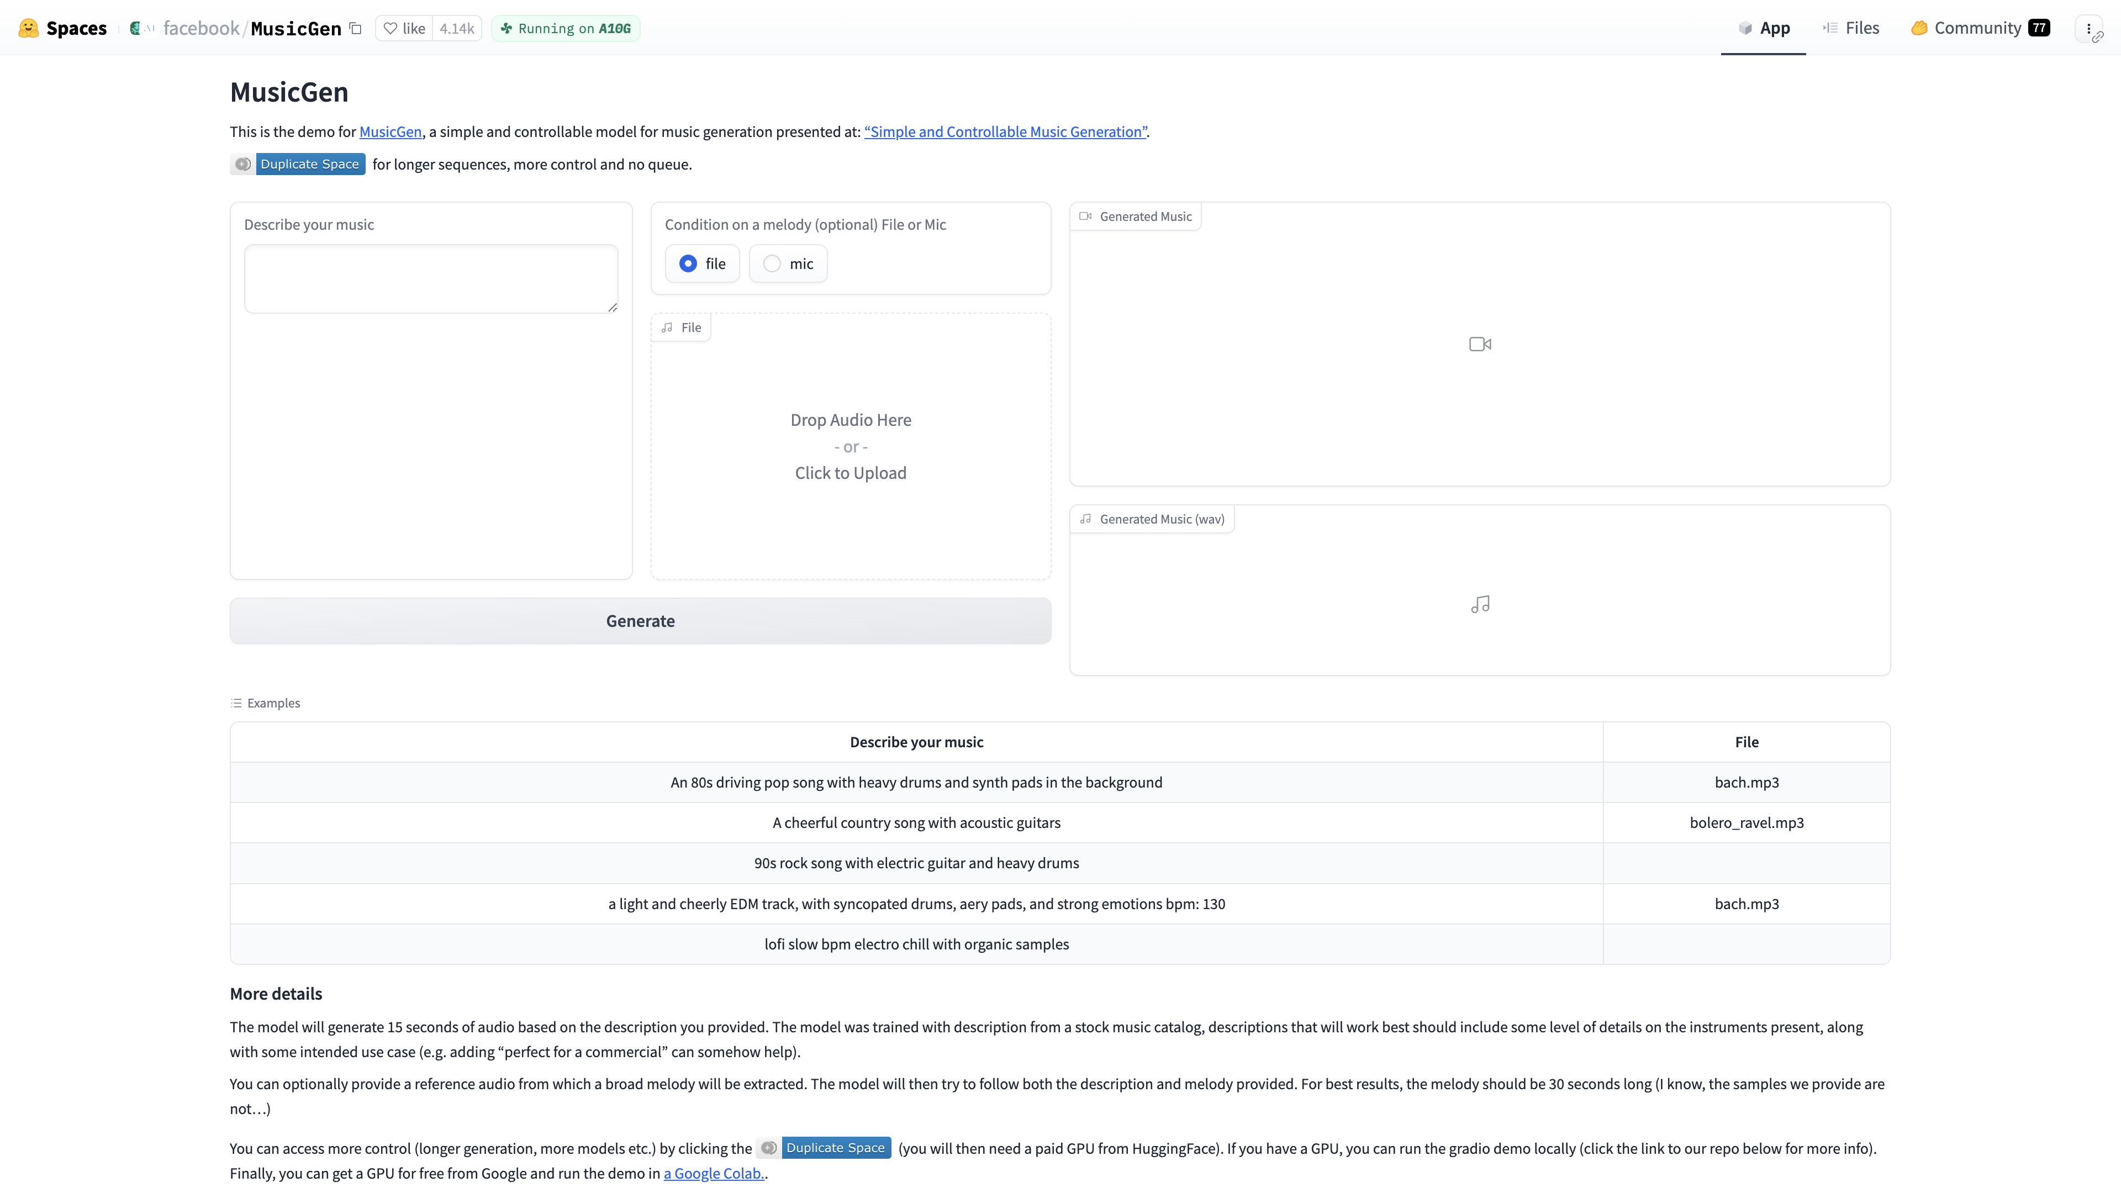Click the Describe your music text box
This screenshot has height=1193, width=2121.
(431, 279)
